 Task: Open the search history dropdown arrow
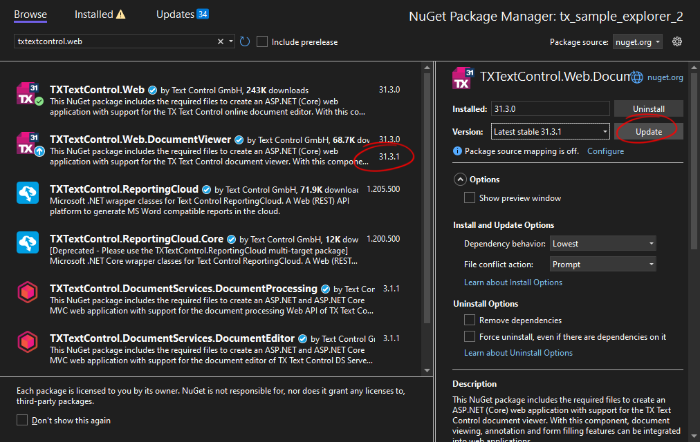pyautogui.click(x=231, y=41)
